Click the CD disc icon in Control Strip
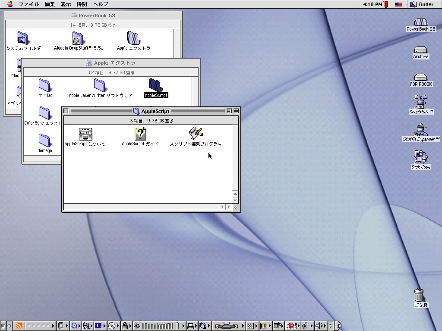442x331 pixels. click(112, 326)
